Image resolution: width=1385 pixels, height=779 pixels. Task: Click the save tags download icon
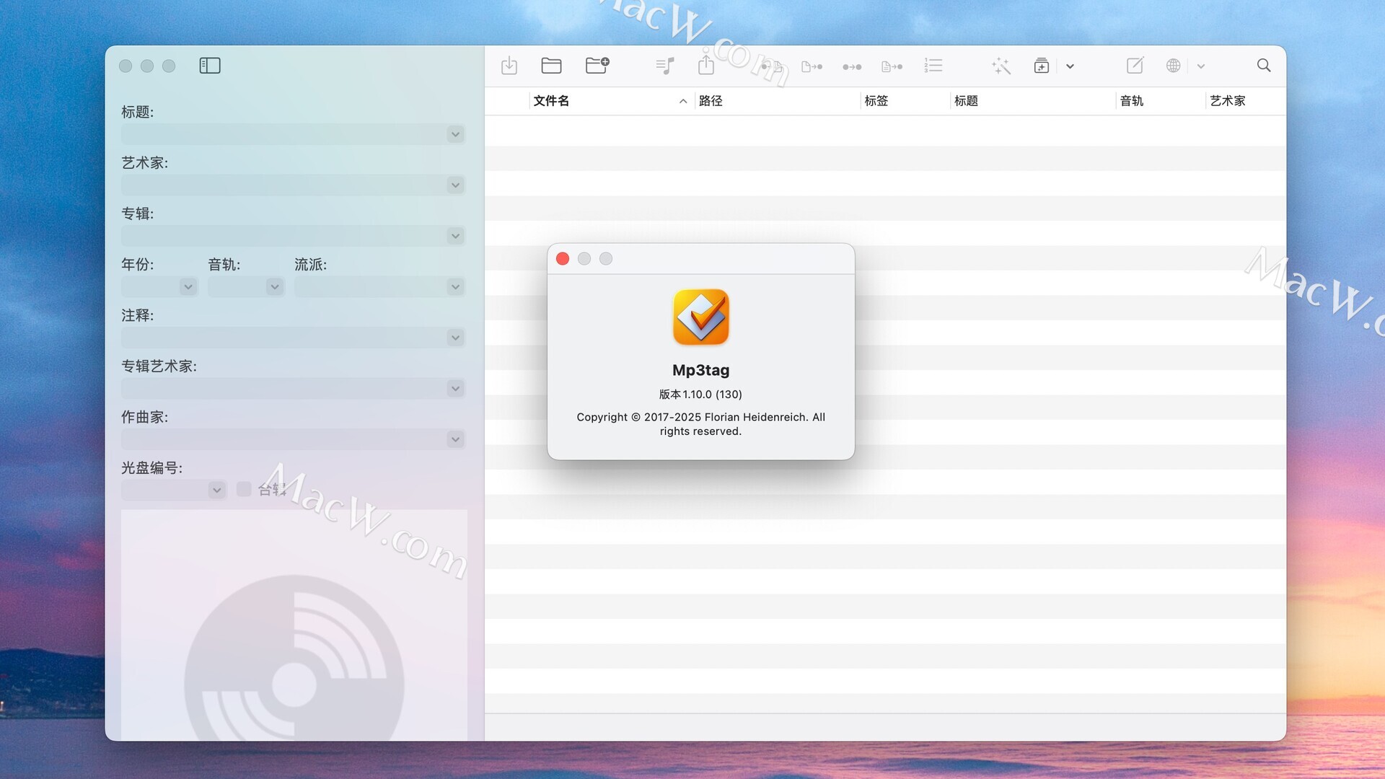pyautogui.click(x=509, y=66)
